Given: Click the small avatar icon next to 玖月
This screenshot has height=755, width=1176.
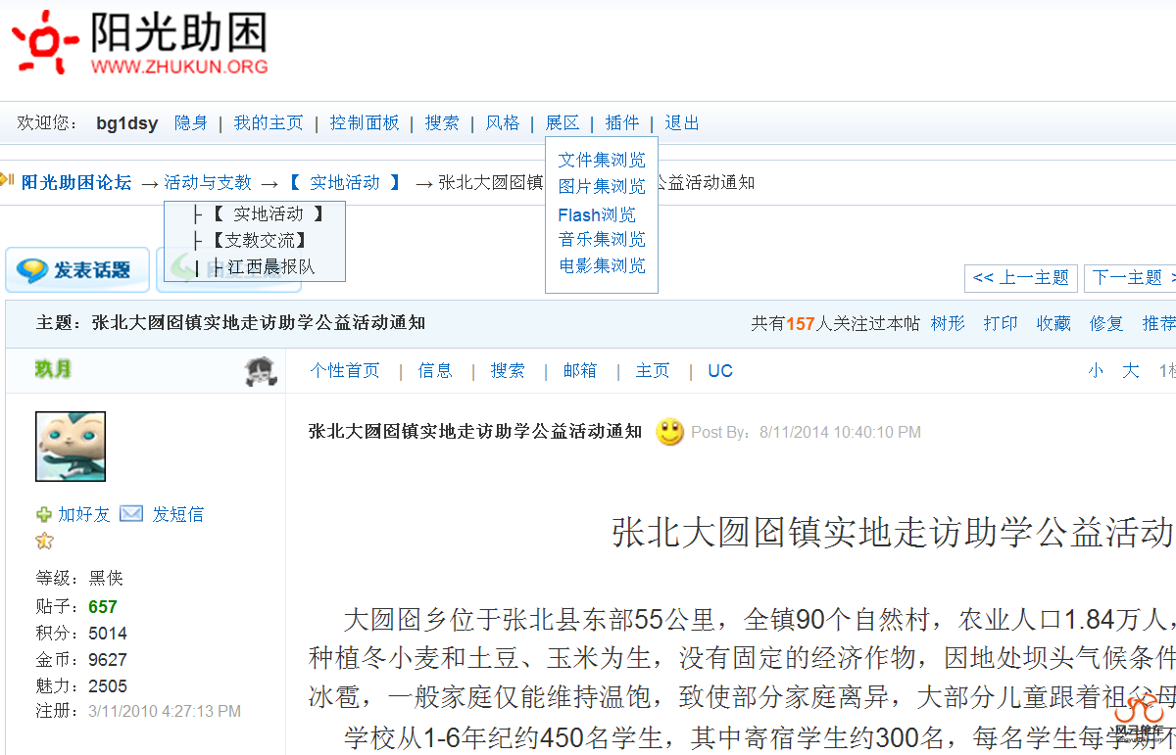Looking at the screenshot, I should click(260, 373).
